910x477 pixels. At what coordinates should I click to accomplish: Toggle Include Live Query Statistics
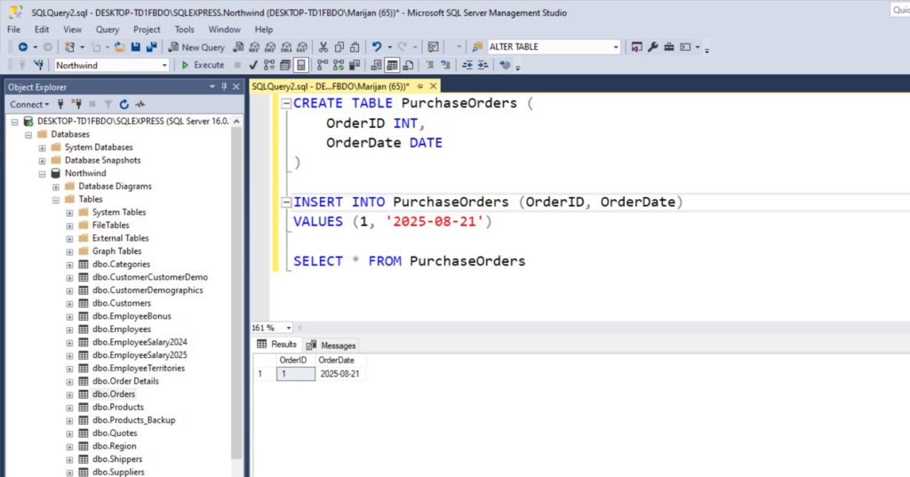[x=339, y=65]
